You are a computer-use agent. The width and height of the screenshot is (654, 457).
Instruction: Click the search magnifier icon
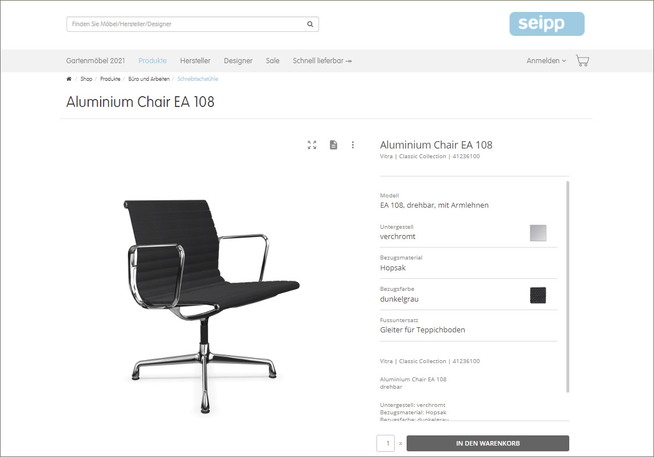(x=310, y=24)
